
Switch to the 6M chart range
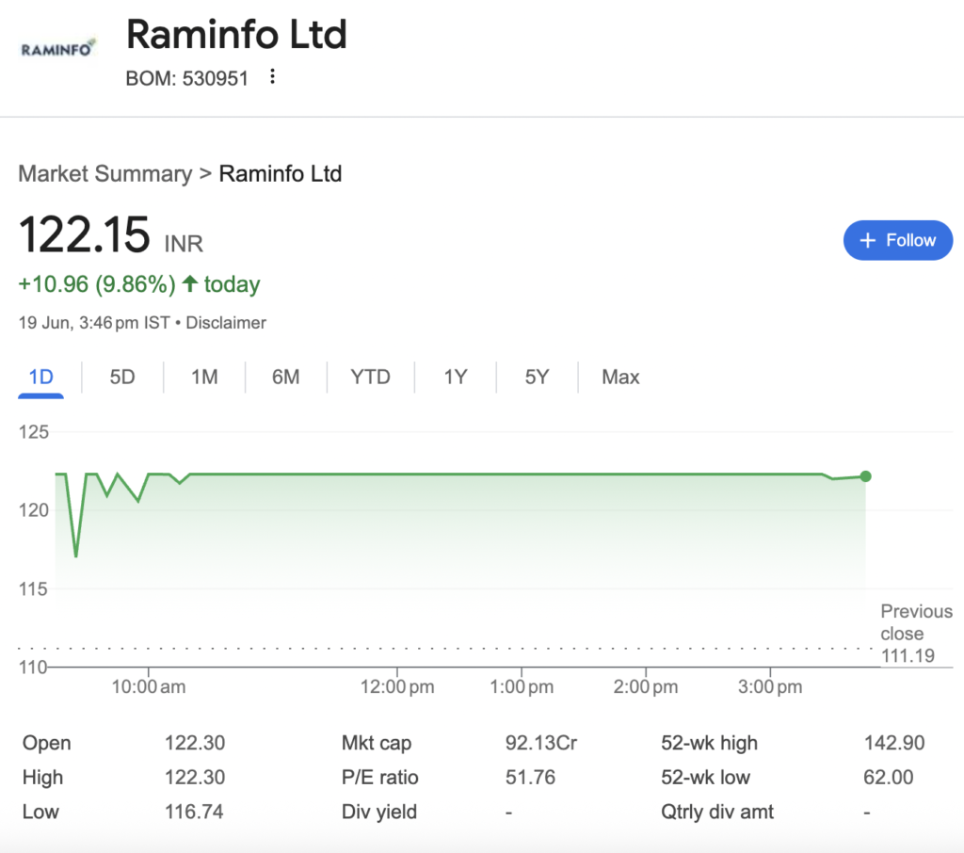[x=286, y=377]
